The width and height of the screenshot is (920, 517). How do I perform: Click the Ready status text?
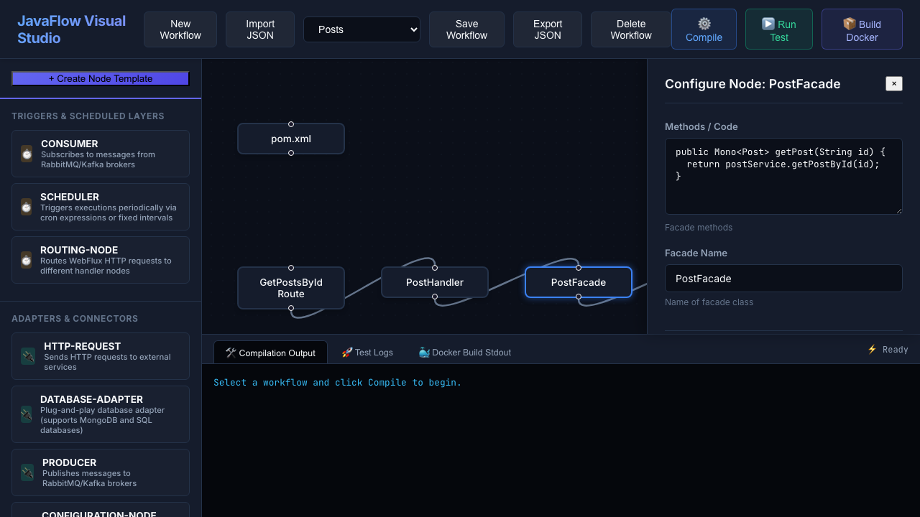896,350
